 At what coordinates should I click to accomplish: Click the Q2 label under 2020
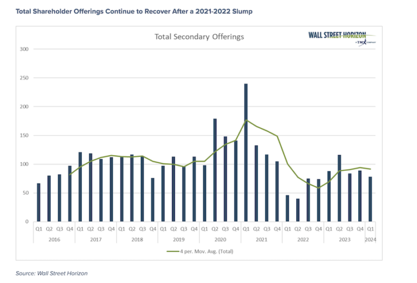(215, 229)
